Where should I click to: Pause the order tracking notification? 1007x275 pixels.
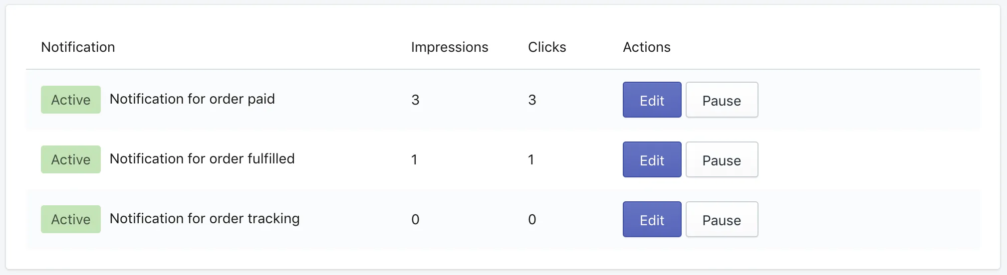click(722, 219)
